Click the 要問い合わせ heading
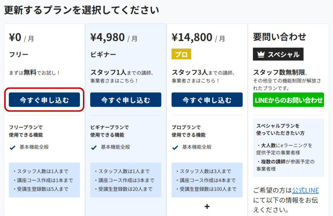333x216 pixels. coord(279,37)
